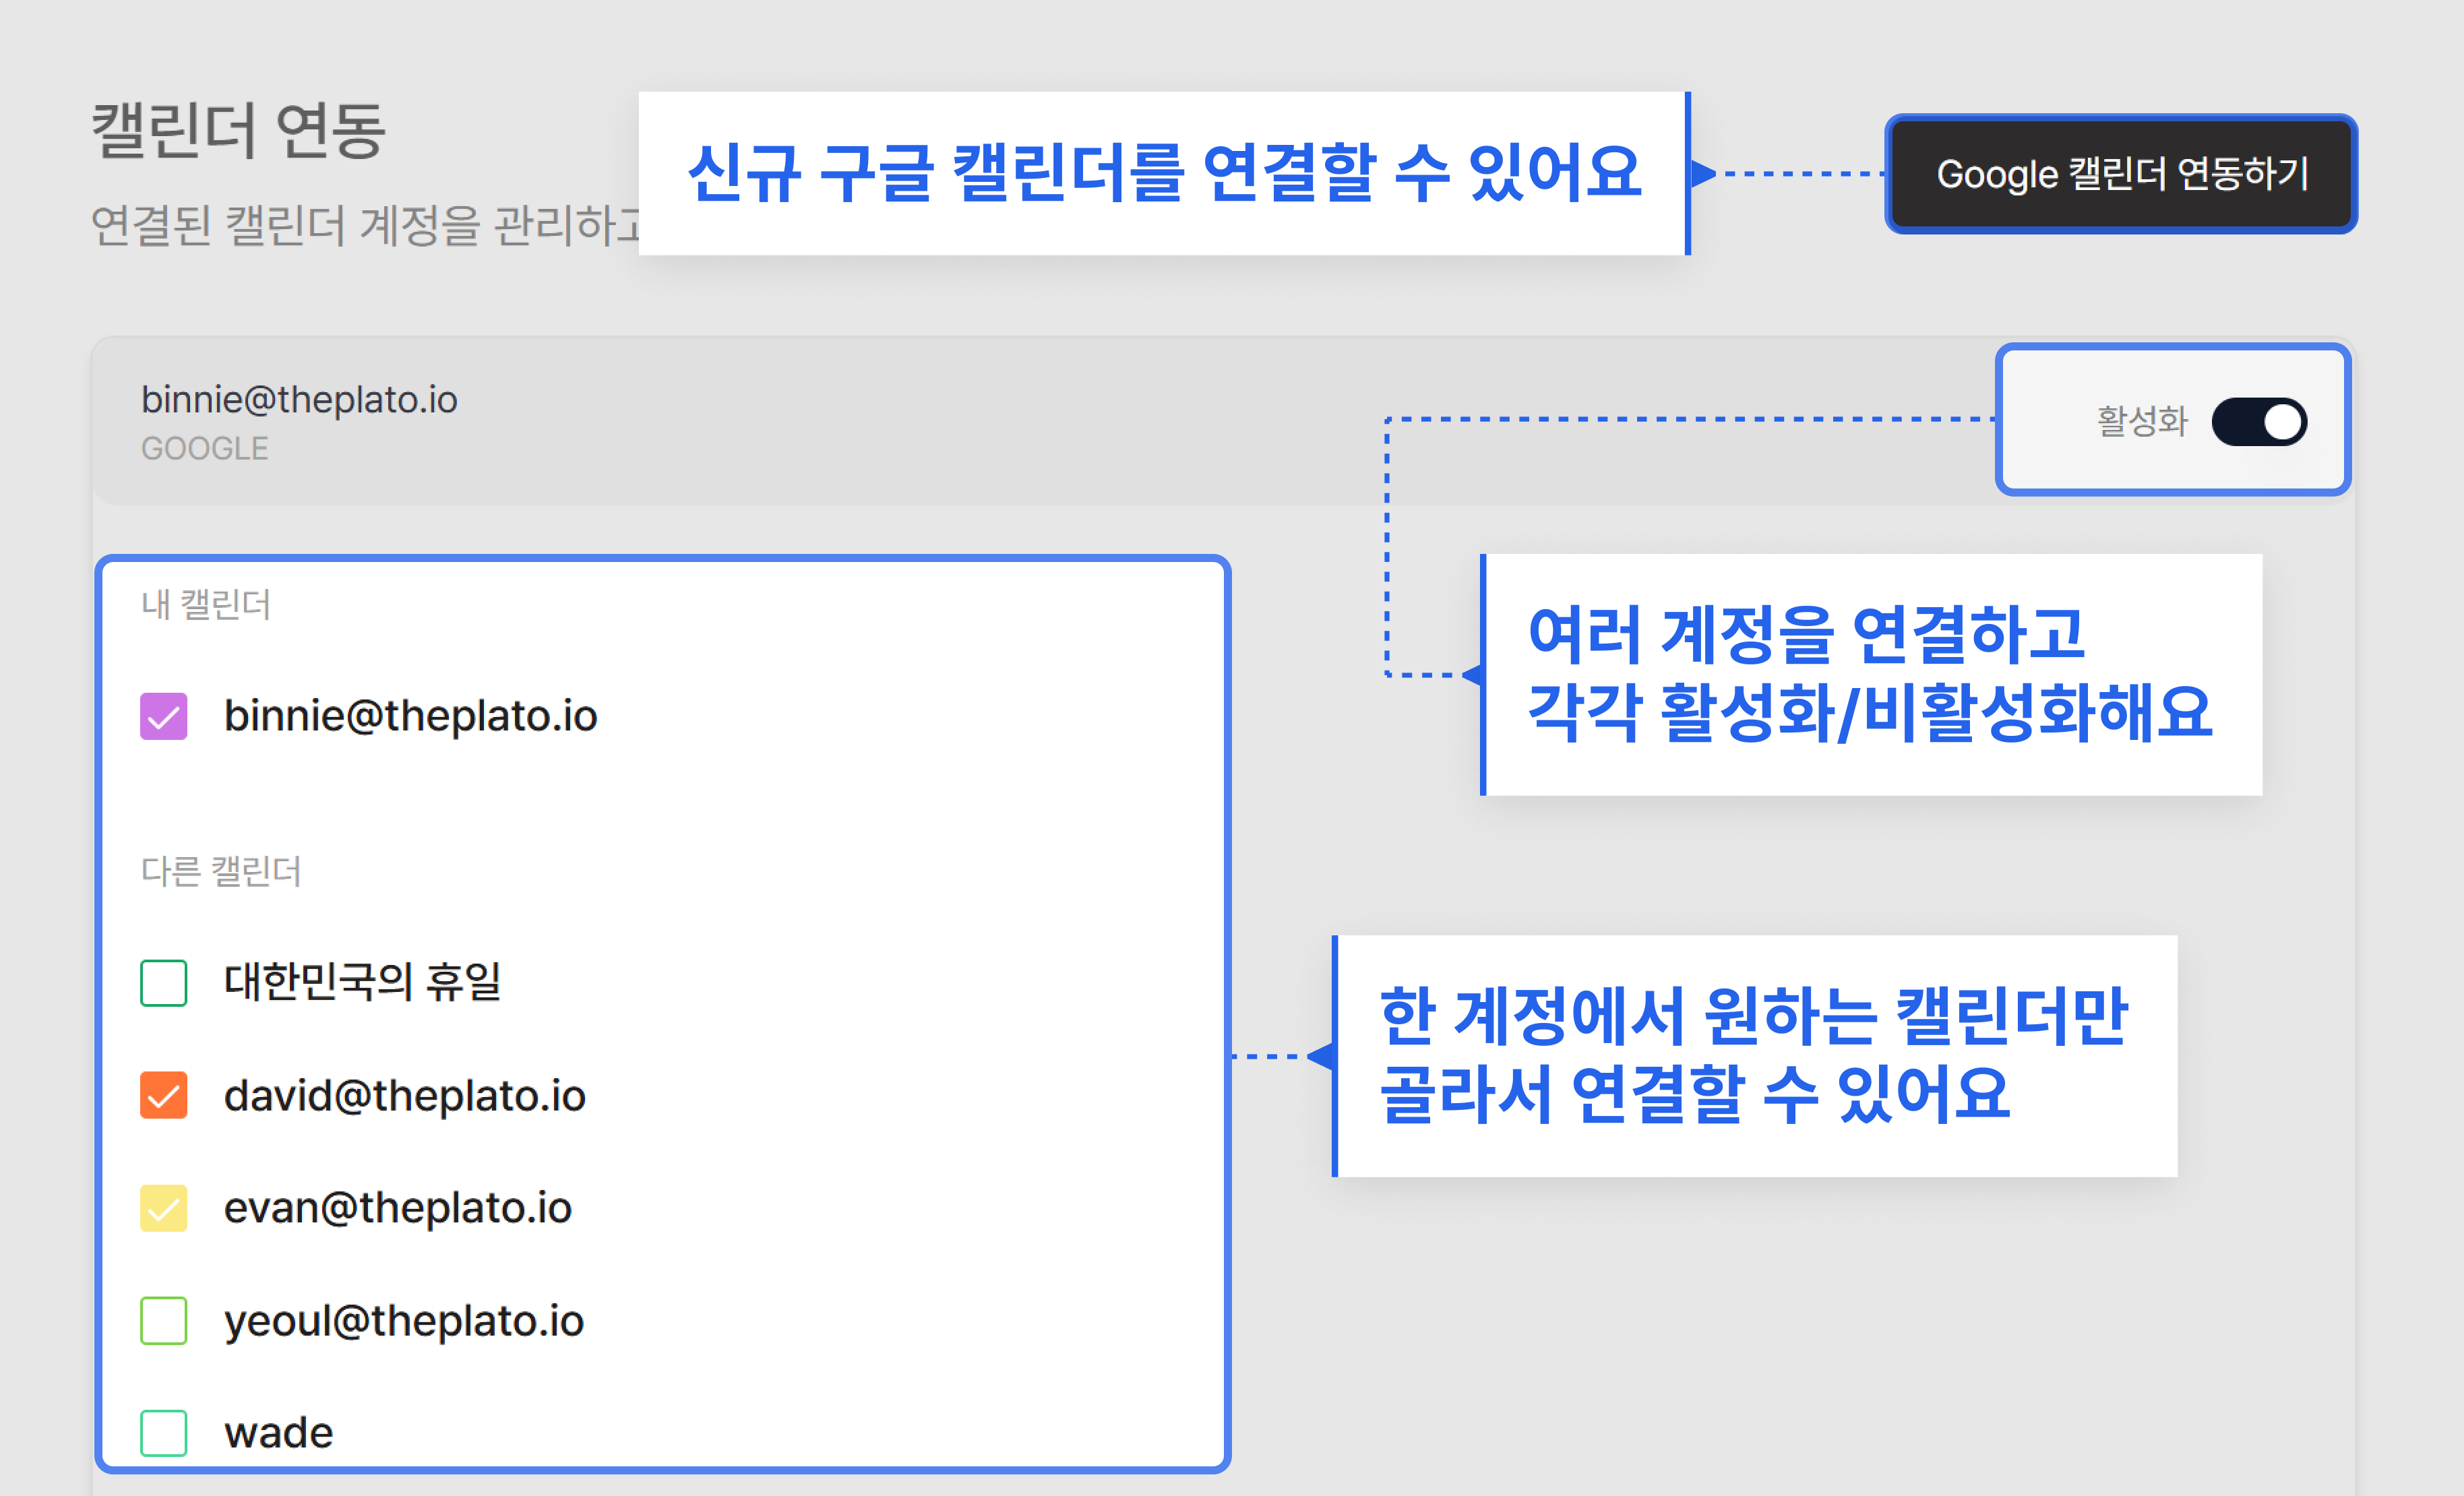Click the 대한민국의 휴일 label text
The height and width of the screenshot is (1496, 2464).
click(x=362, y=982)
